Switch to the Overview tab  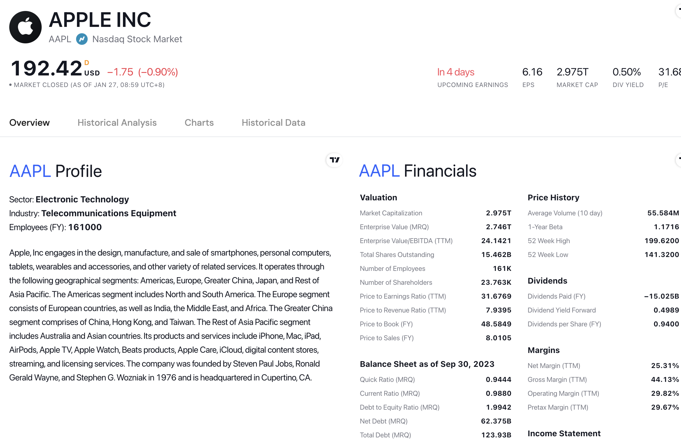[x=30, y=123]
